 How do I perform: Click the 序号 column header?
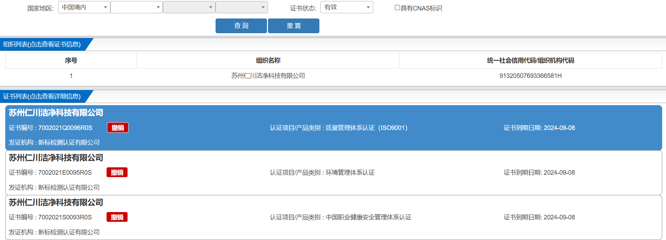pos(71,60)
